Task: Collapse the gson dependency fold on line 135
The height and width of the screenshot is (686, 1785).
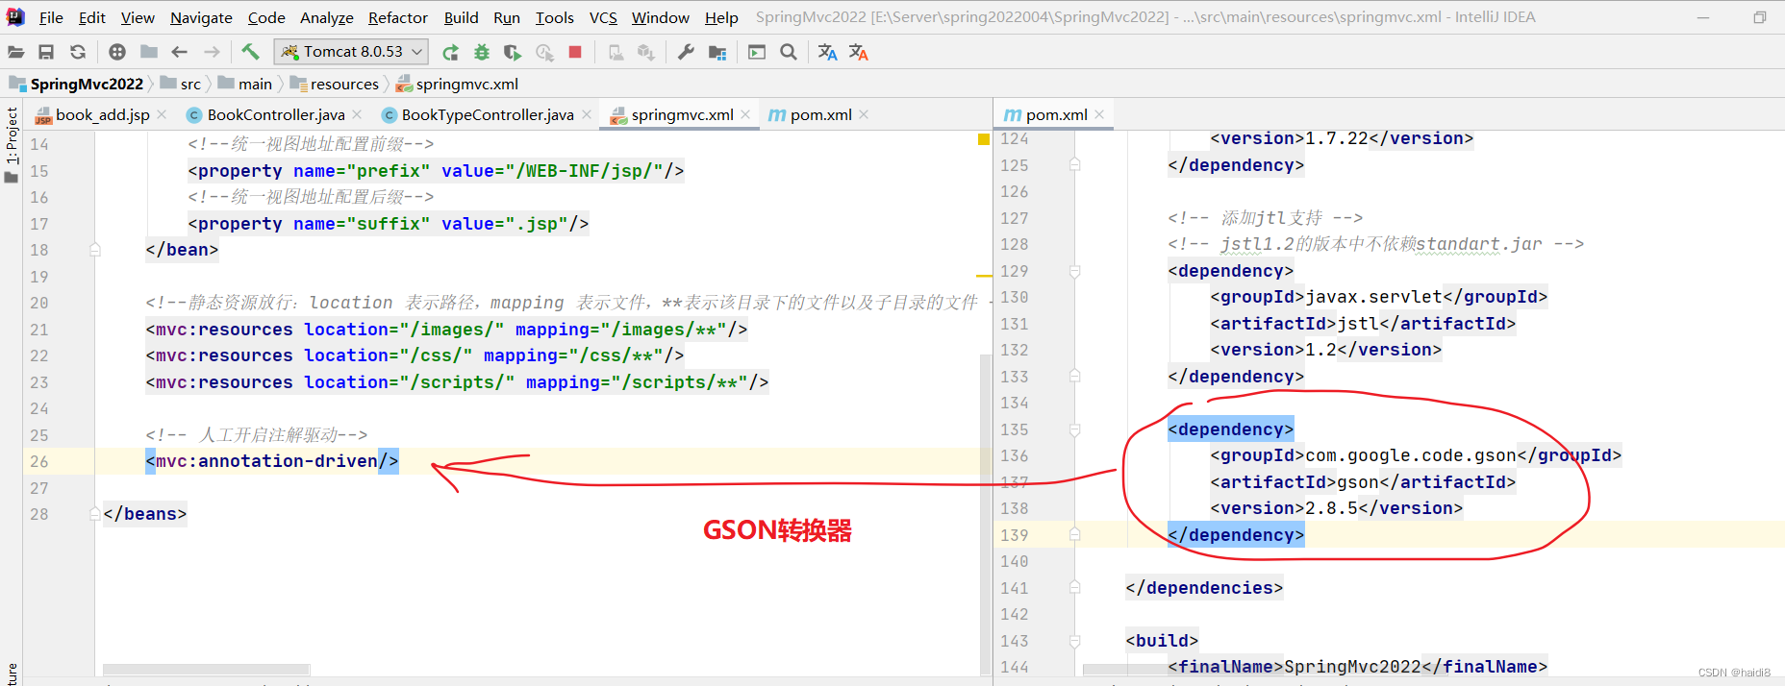Action: (x=1075, y=429)
